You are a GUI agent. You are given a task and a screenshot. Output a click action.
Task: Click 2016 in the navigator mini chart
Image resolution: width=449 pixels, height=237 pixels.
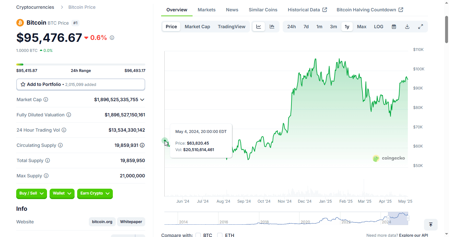pyautogui.click(x=224, y=222)
